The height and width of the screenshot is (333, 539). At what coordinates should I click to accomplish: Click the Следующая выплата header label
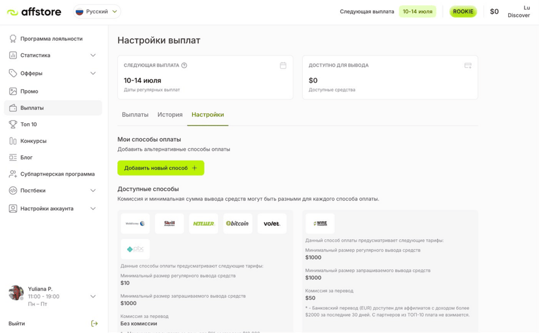coord(367,11)
